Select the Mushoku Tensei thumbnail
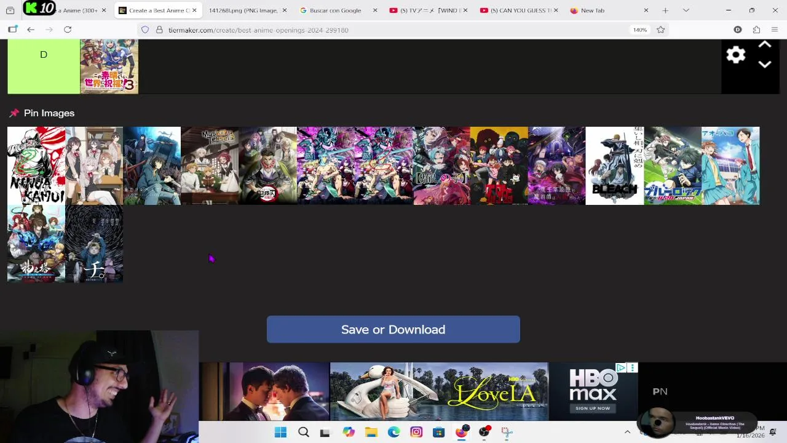 pos(210,166)
